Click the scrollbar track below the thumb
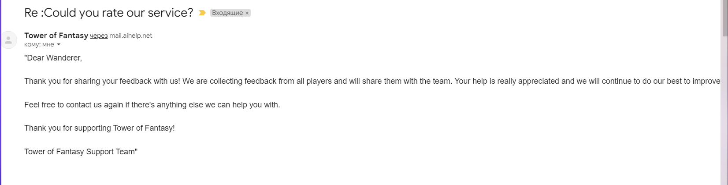This screenshot has width=728, height=185. pos(724,110)
